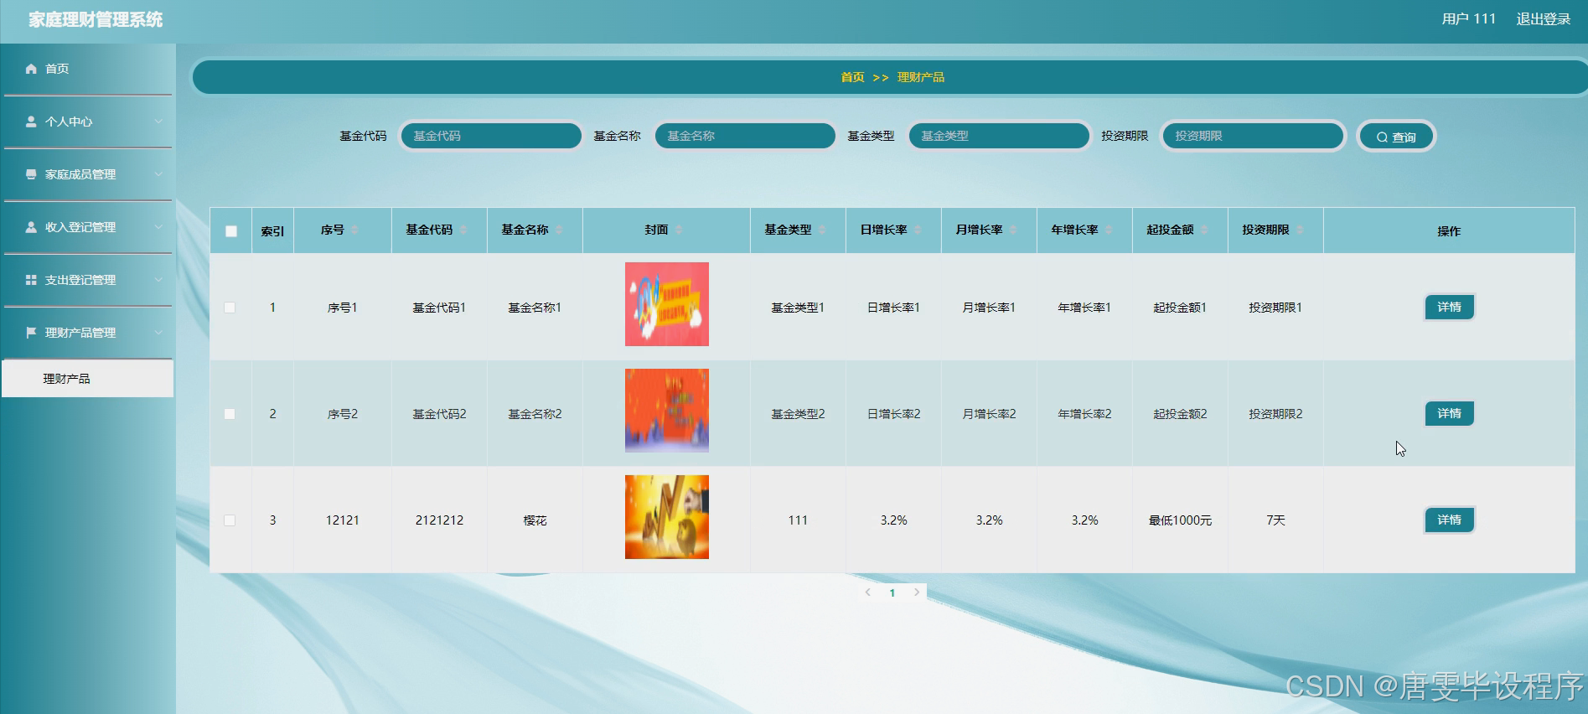Click the 2121212 fund code cell

point(439,520)
